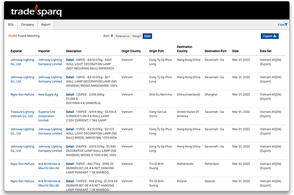Click the Origin Port column header
294x195 pixels.
(x=156, y=51)
